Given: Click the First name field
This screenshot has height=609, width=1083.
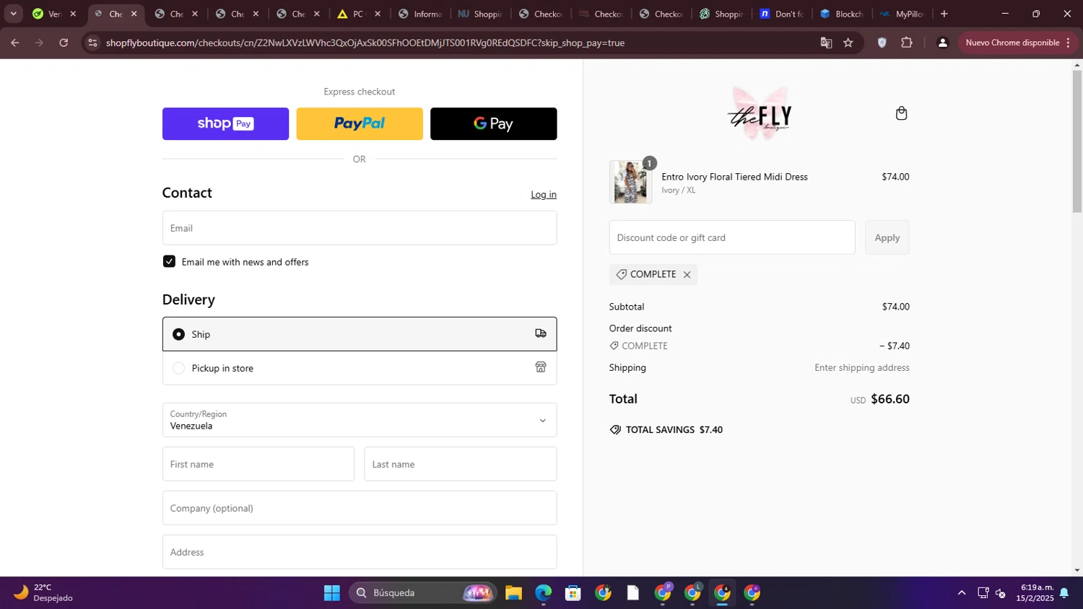Looking at the screenshot, I should coord(258,464).
